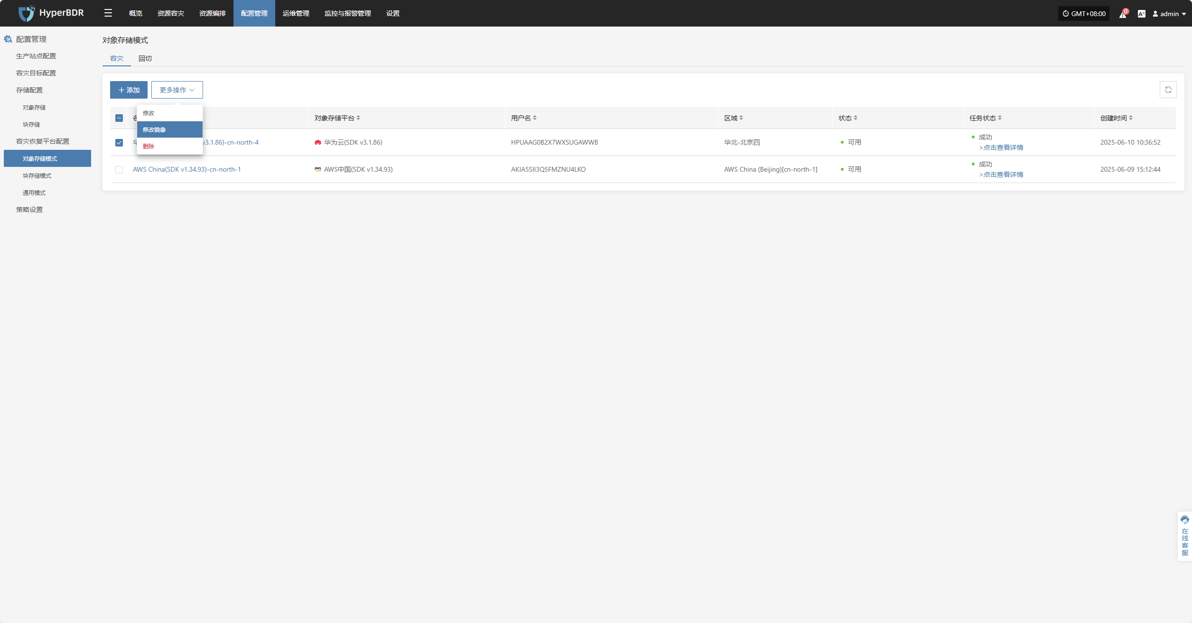Open 运维管理 in the top navigation
This screenshot has height=623, width=1192.
(x=296, y=13)
